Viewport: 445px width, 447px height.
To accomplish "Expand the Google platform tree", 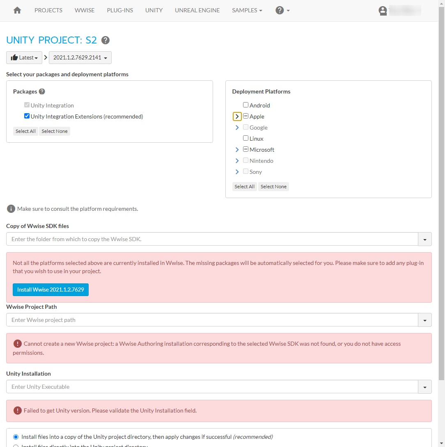I will [x=237, y=128].
